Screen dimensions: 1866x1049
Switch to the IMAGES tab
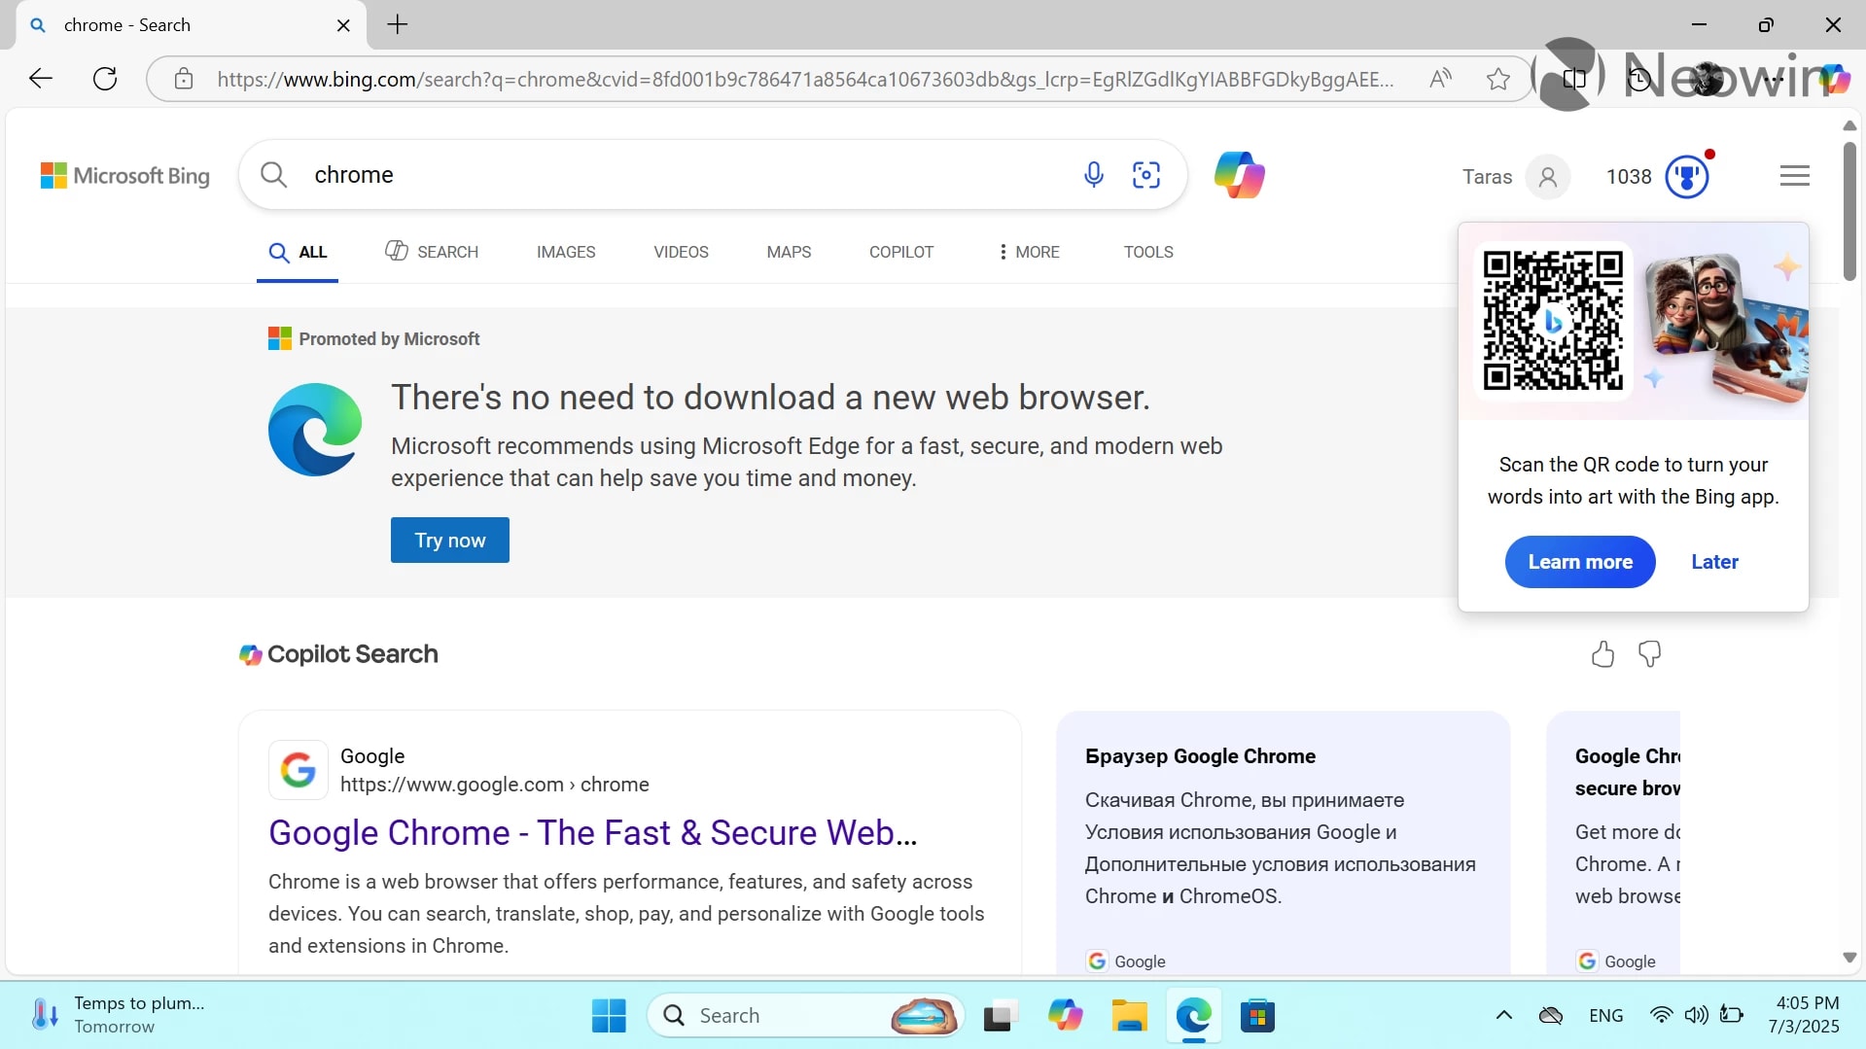click(566, 252)
